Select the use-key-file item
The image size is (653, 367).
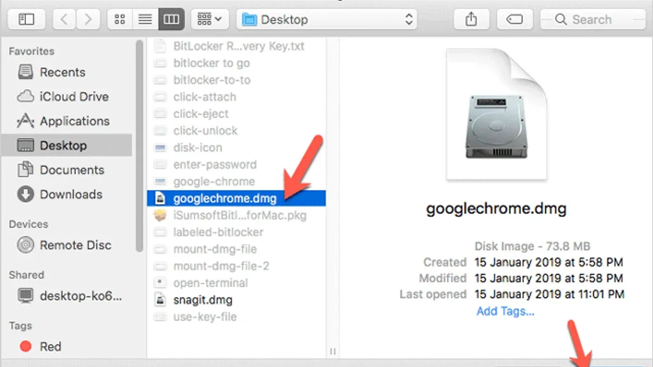[236, 316]
